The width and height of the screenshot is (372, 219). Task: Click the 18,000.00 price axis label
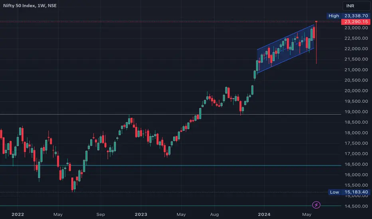click(356, 133)
